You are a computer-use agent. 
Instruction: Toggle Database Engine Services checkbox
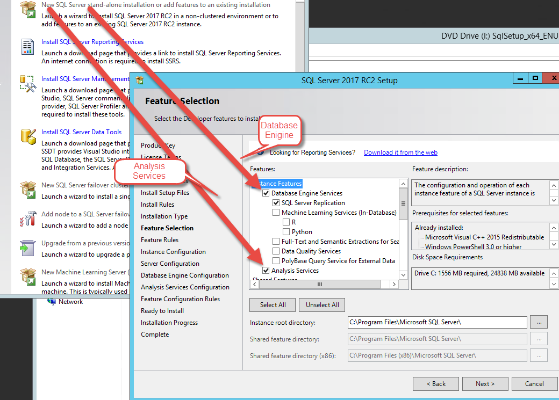click(266, 193)
